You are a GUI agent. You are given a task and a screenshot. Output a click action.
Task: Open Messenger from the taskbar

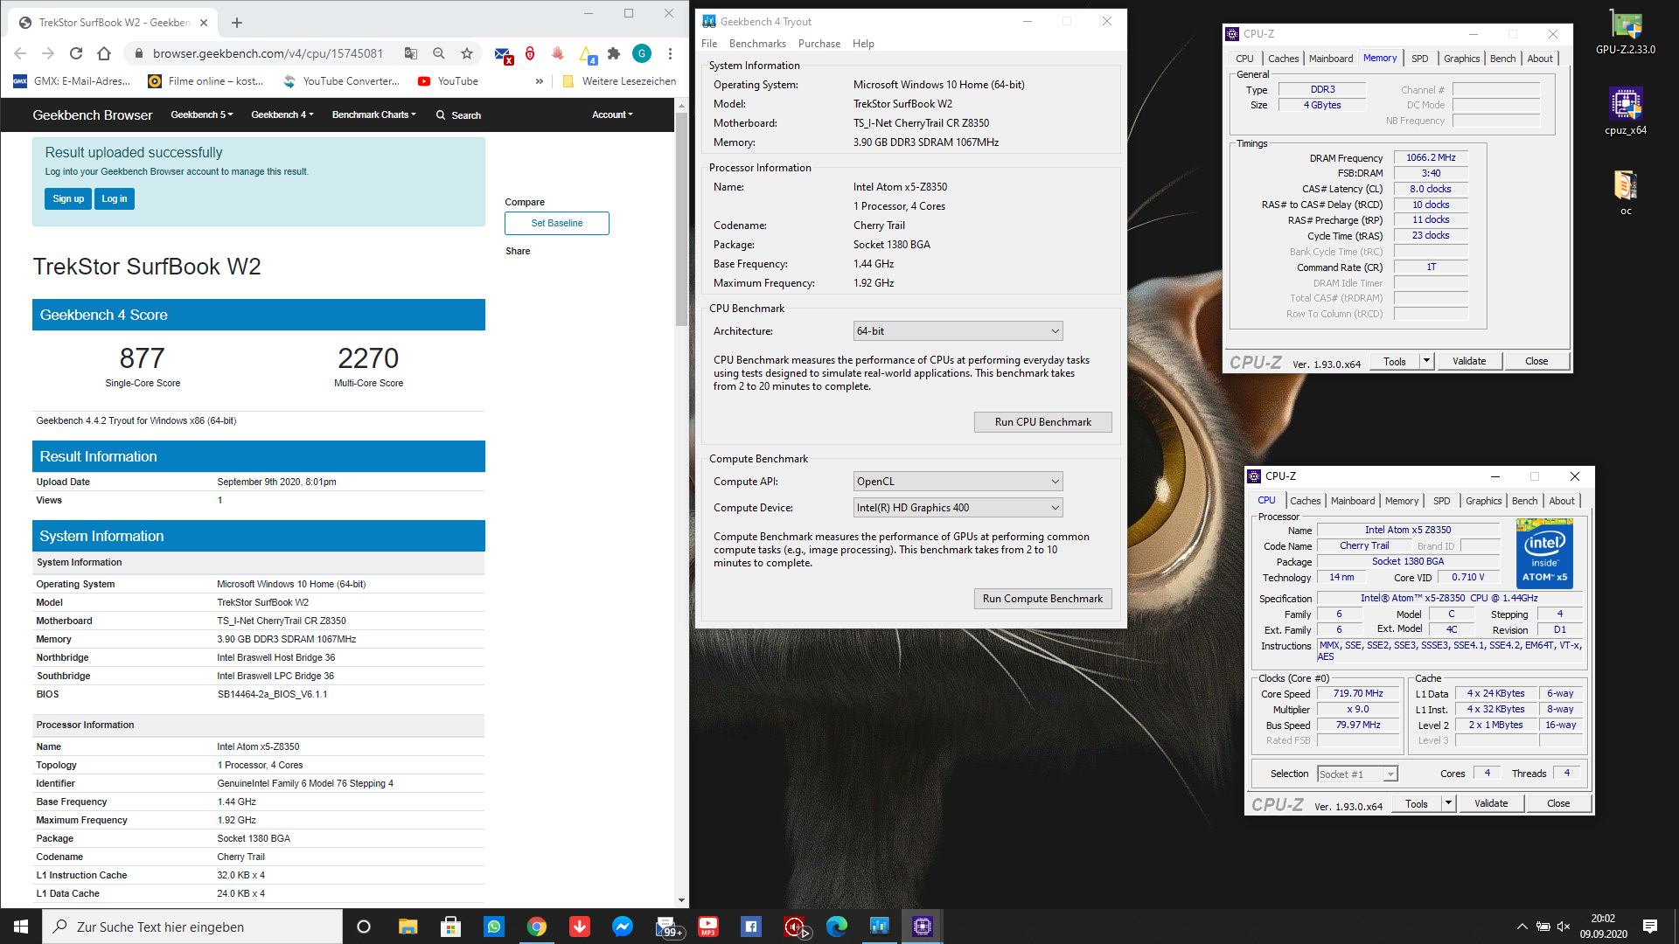[x=623, y=927]
